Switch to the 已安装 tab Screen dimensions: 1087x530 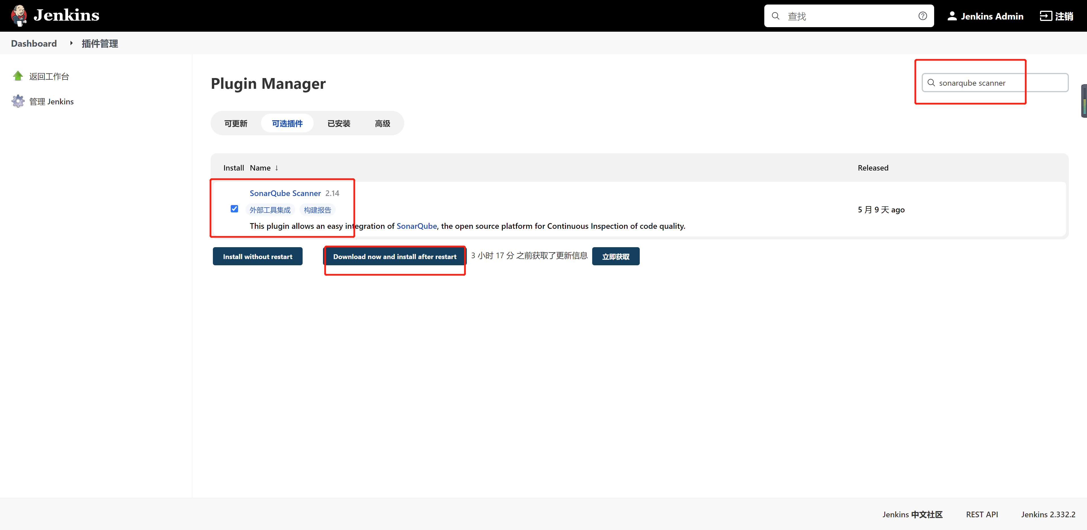click(339, 124)
